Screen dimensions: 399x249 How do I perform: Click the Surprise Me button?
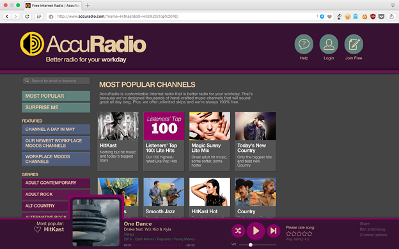click(x=56, y=107)
